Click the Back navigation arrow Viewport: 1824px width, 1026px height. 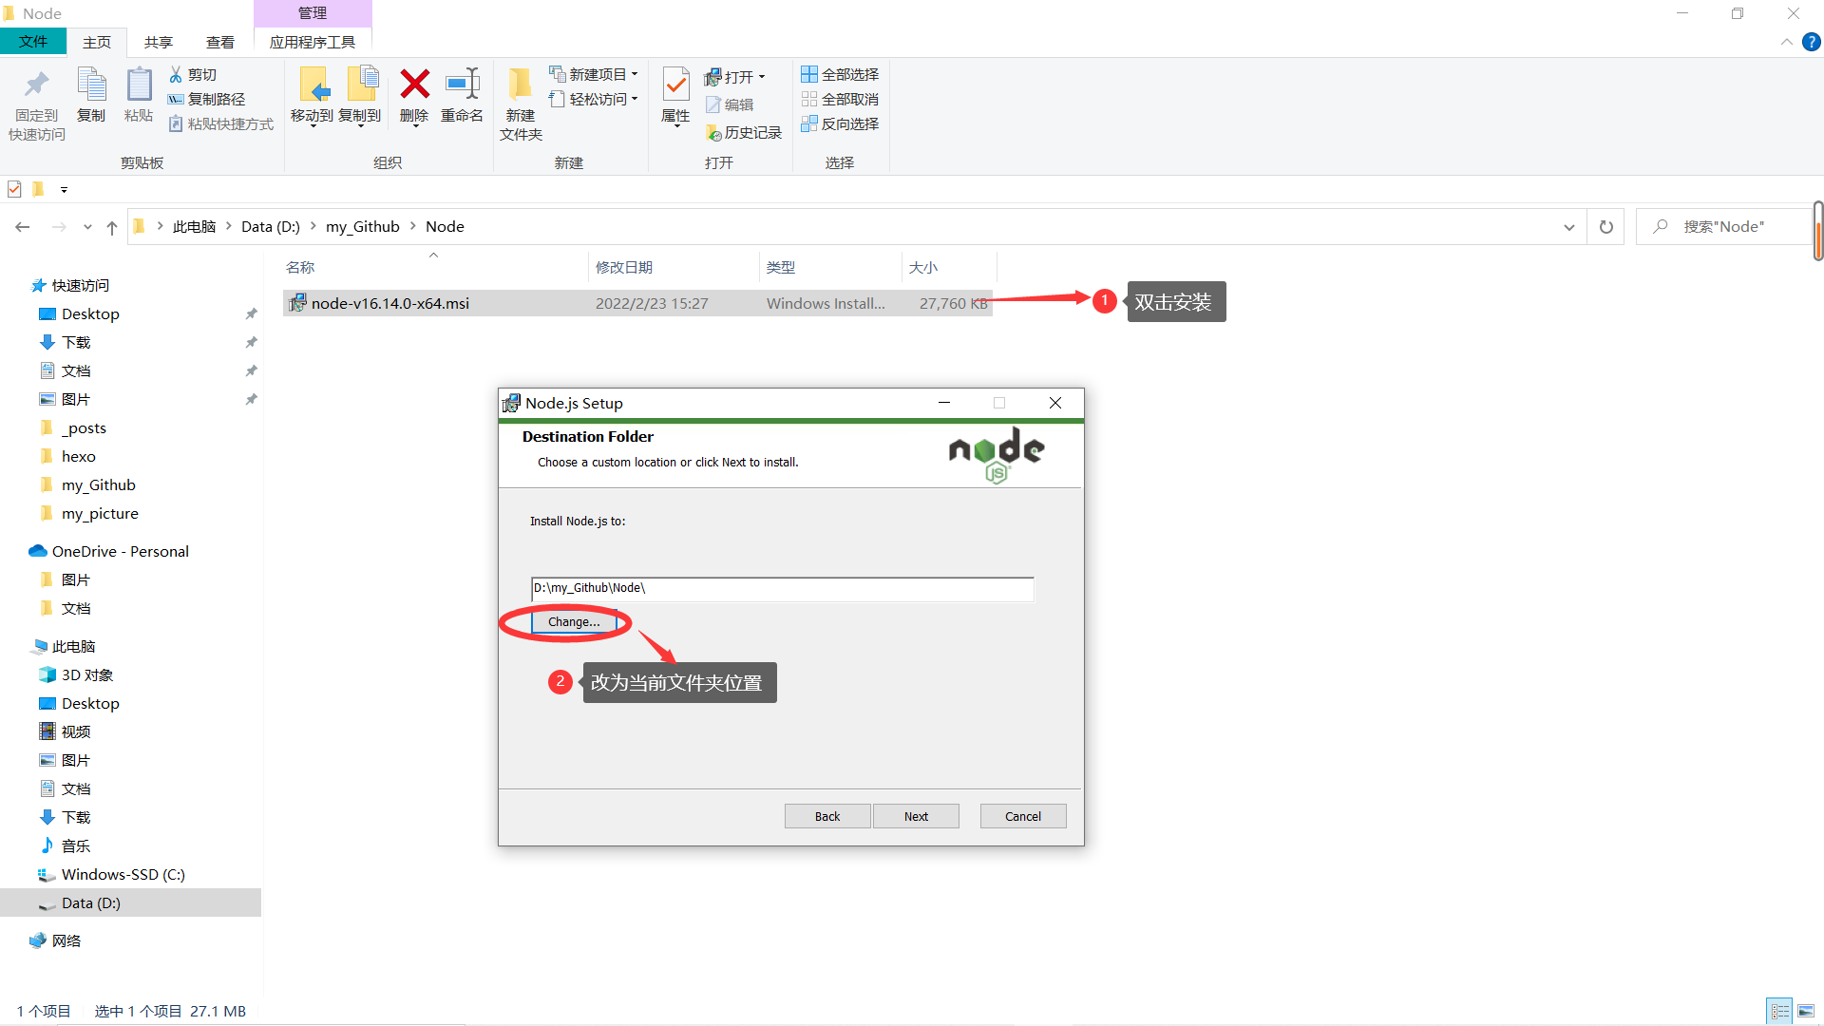click(23, 227)
